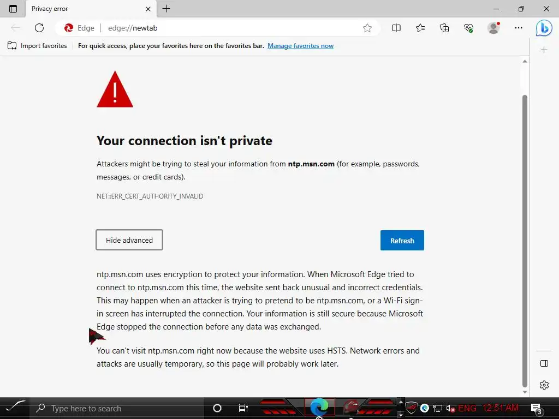Open network status icon in tray

[x=437, y=408]
